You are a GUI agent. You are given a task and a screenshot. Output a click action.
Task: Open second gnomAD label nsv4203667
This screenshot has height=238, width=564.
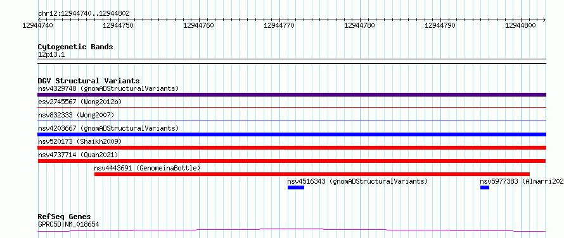click(108, 128)
